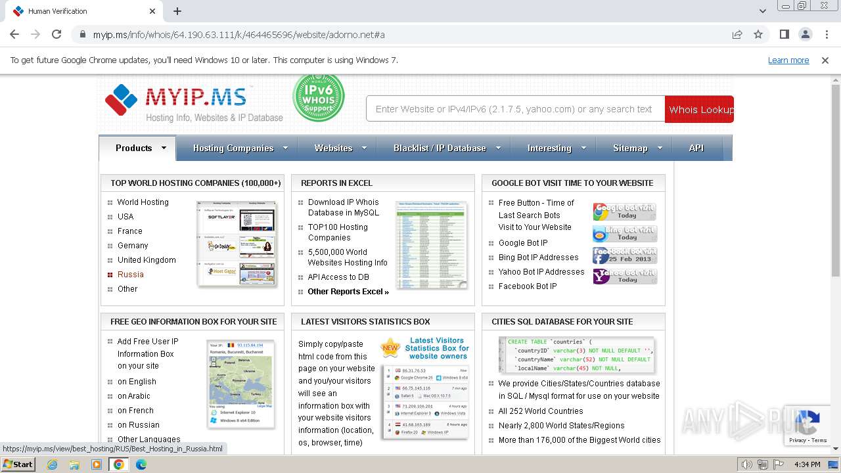Open the SQL CREATE TABLE code preview
The height and width of the screenshot is (473, 841).
click(x=576, y=355)
